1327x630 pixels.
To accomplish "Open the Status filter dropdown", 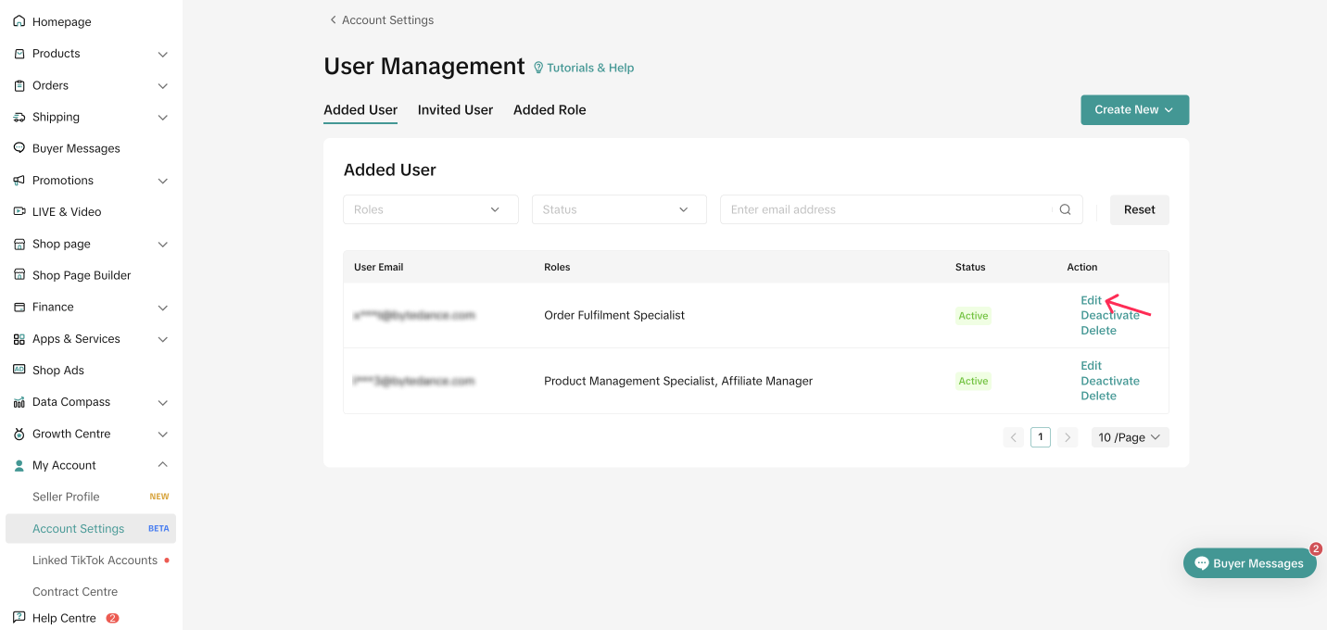I will [618, 209].
